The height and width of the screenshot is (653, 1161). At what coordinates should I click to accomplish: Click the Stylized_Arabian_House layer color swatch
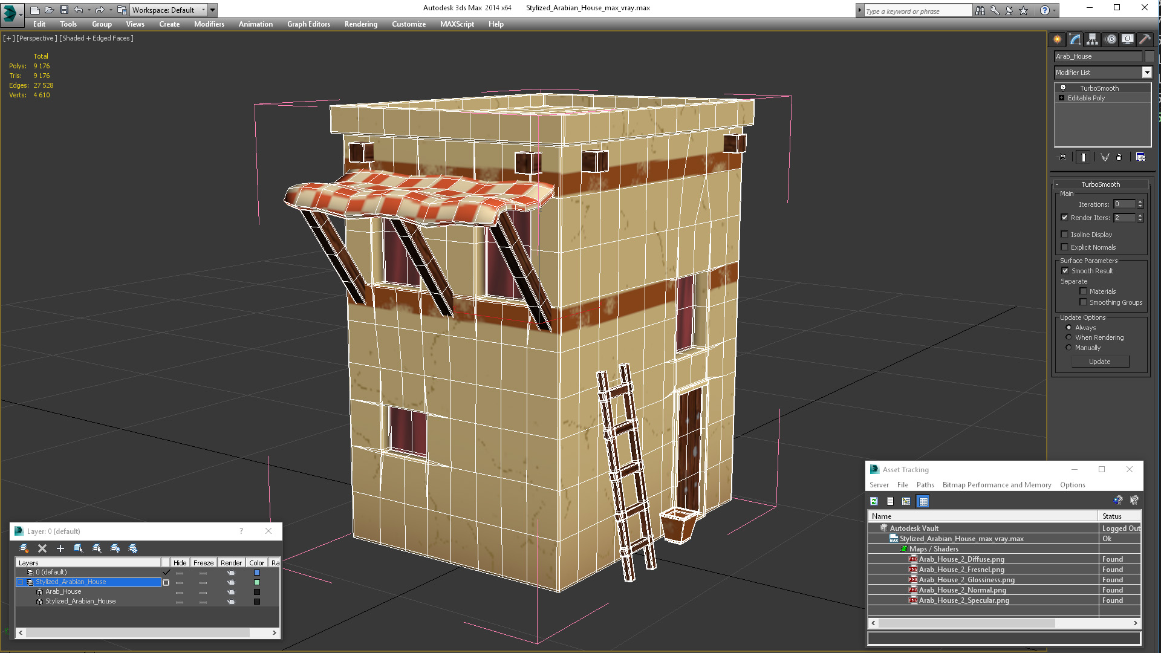click(256, 581)
